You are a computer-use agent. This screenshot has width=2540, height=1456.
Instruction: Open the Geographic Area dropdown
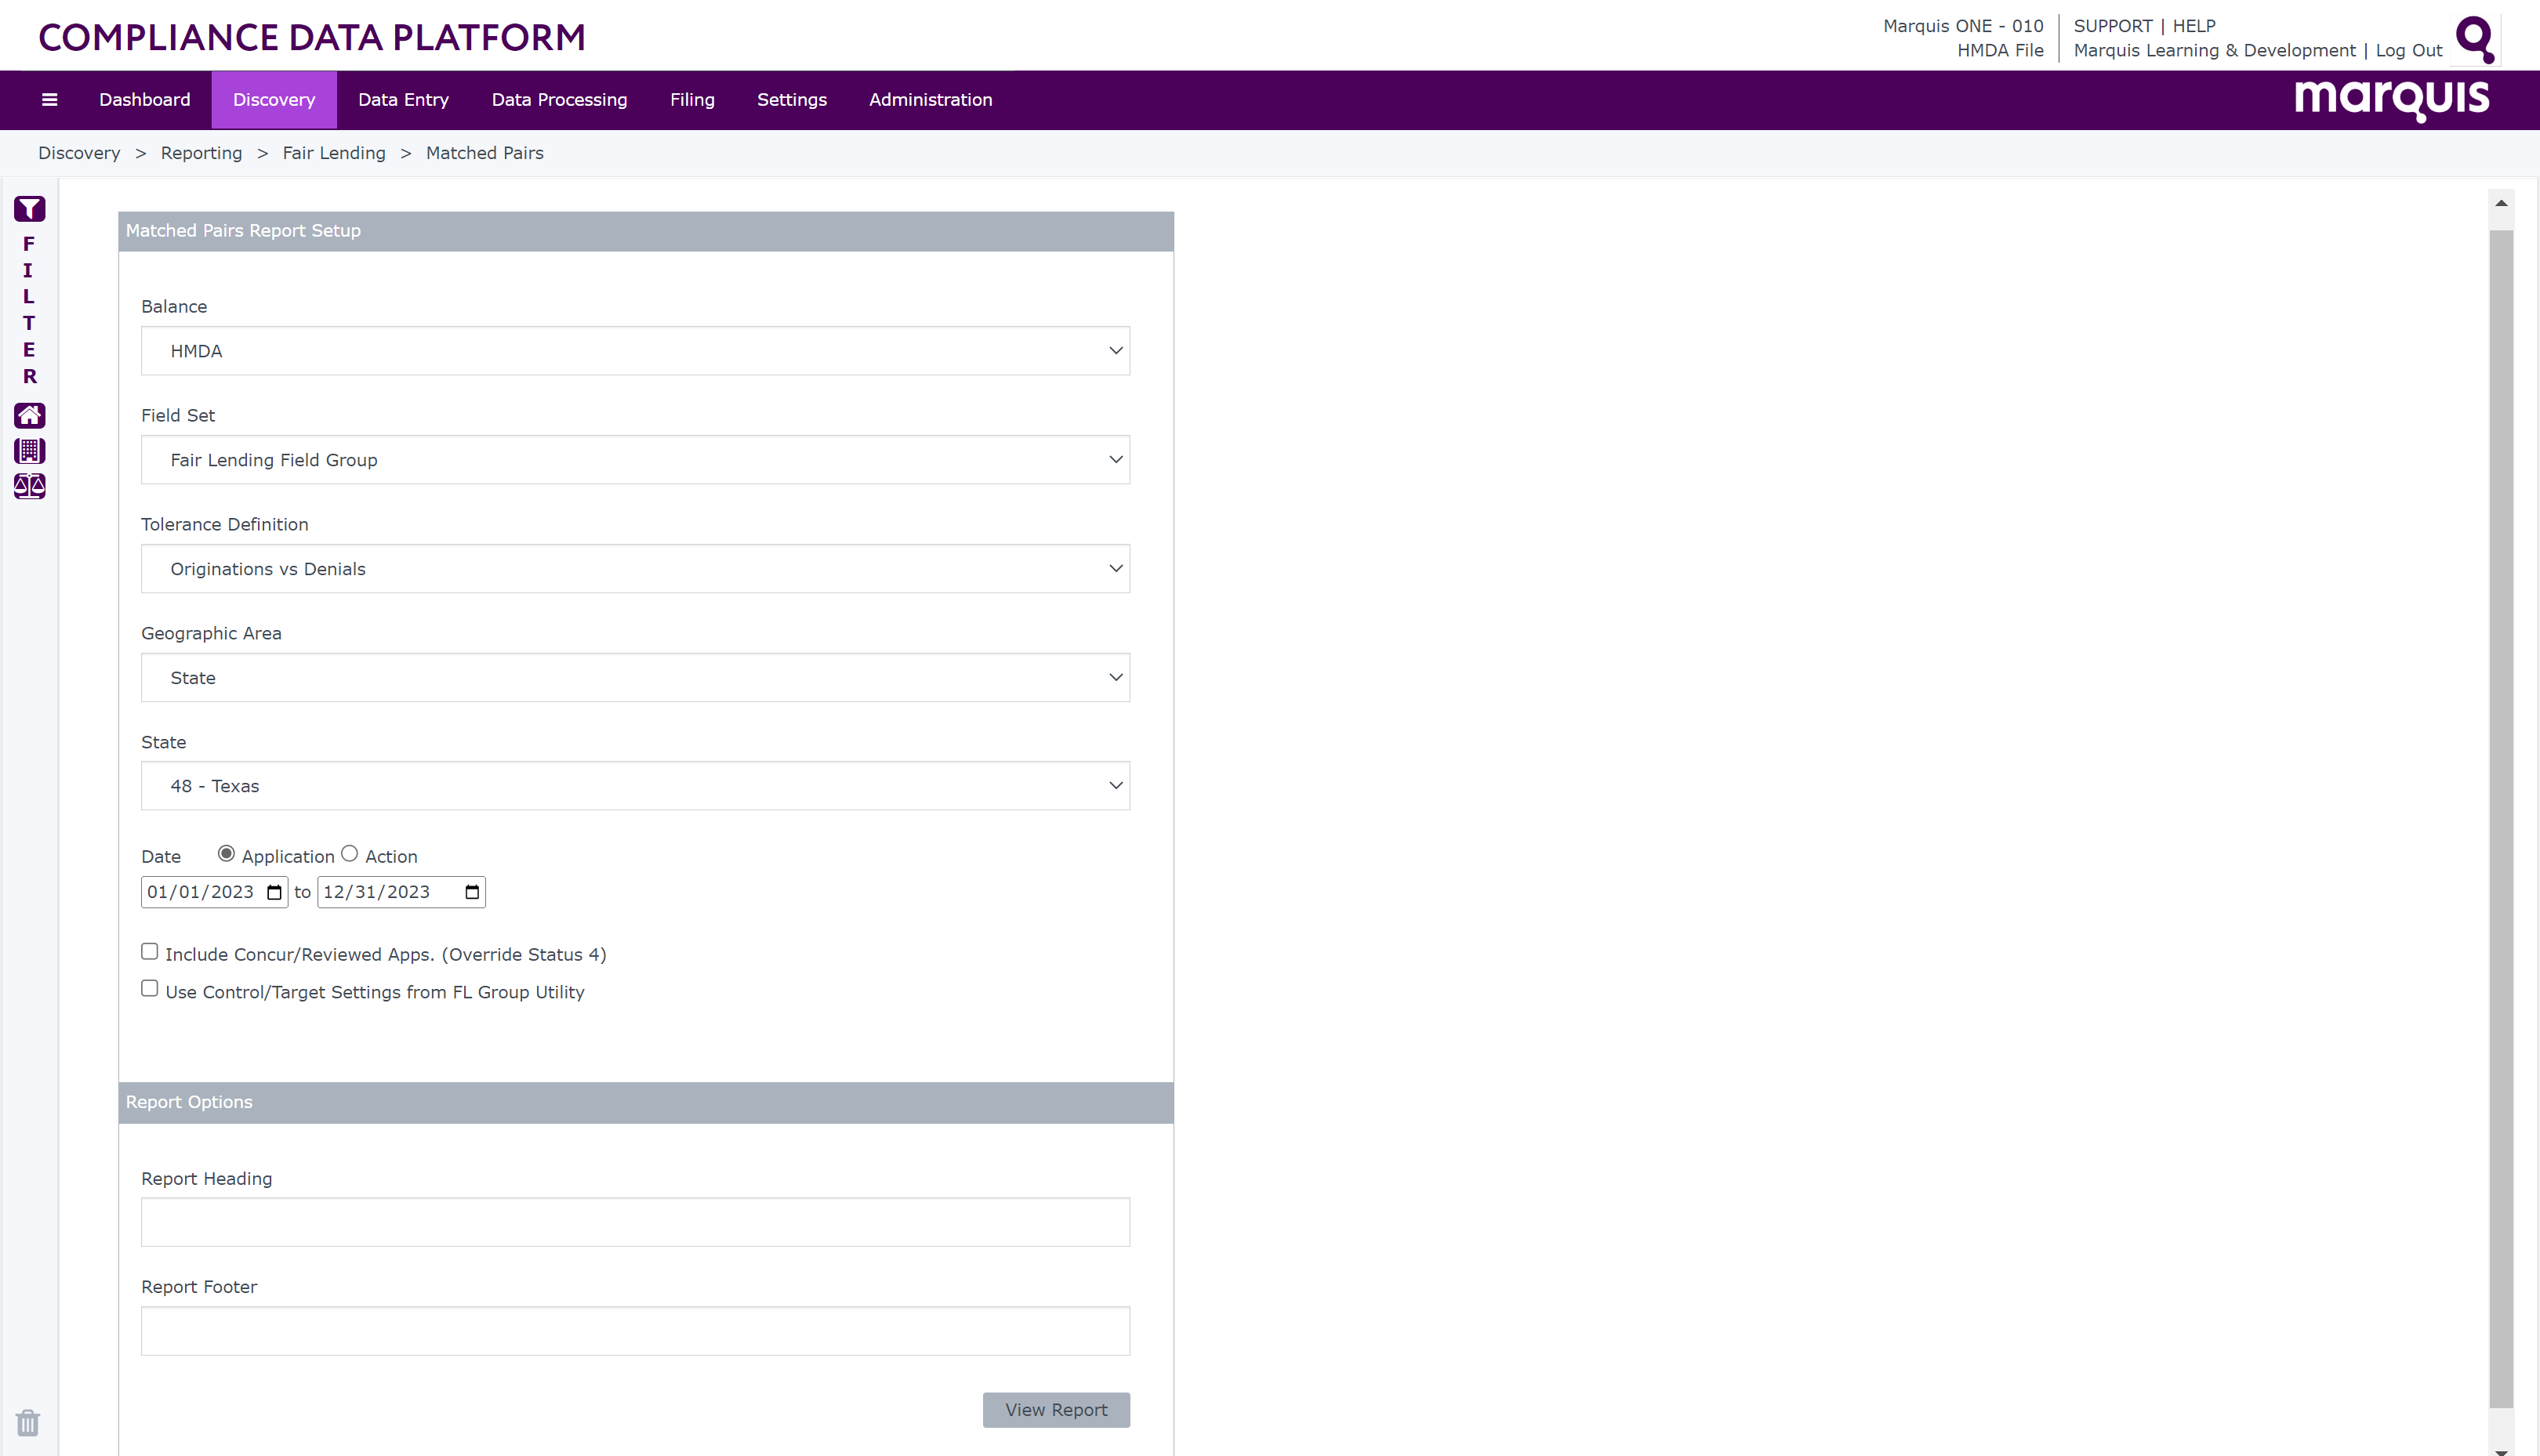[635, 678]
